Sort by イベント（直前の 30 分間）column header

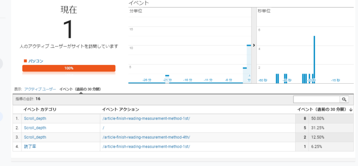coord(322,110)
